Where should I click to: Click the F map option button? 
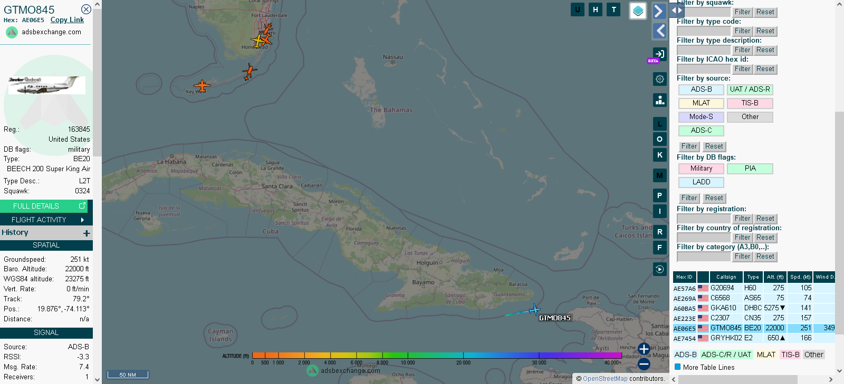660,248
